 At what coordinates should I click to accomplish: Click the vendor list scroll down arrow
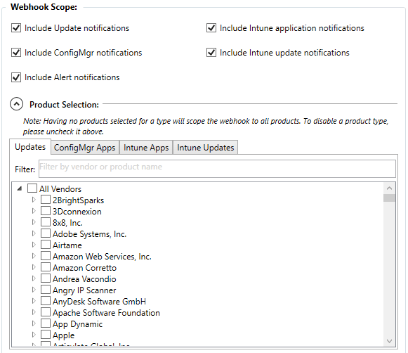click(x=389, y=341)
